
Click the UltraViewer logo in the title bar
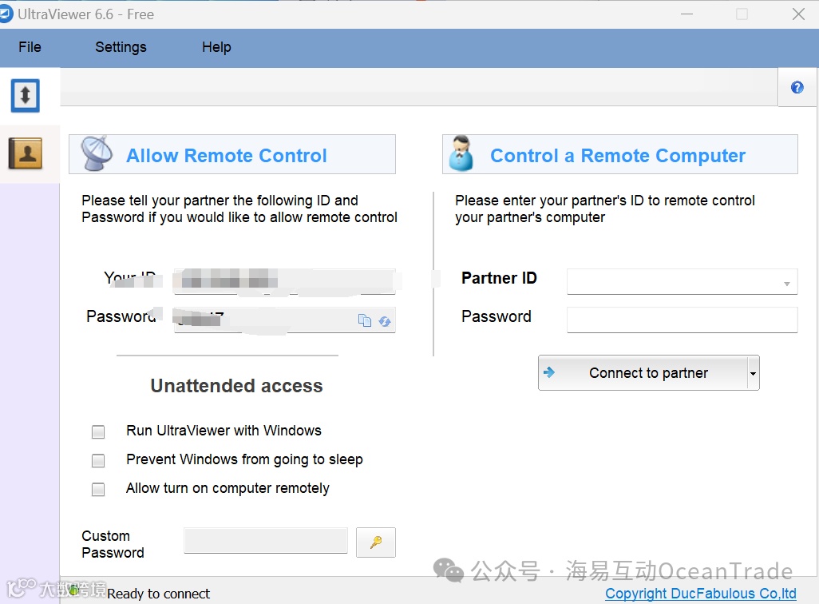6,14
